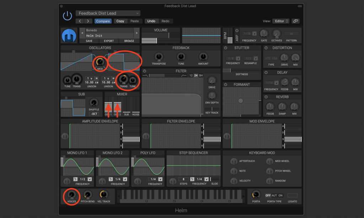Toggle the ARP power switch
The height and width of the screenshot is (218, 364).
click(x=237, y=31)
